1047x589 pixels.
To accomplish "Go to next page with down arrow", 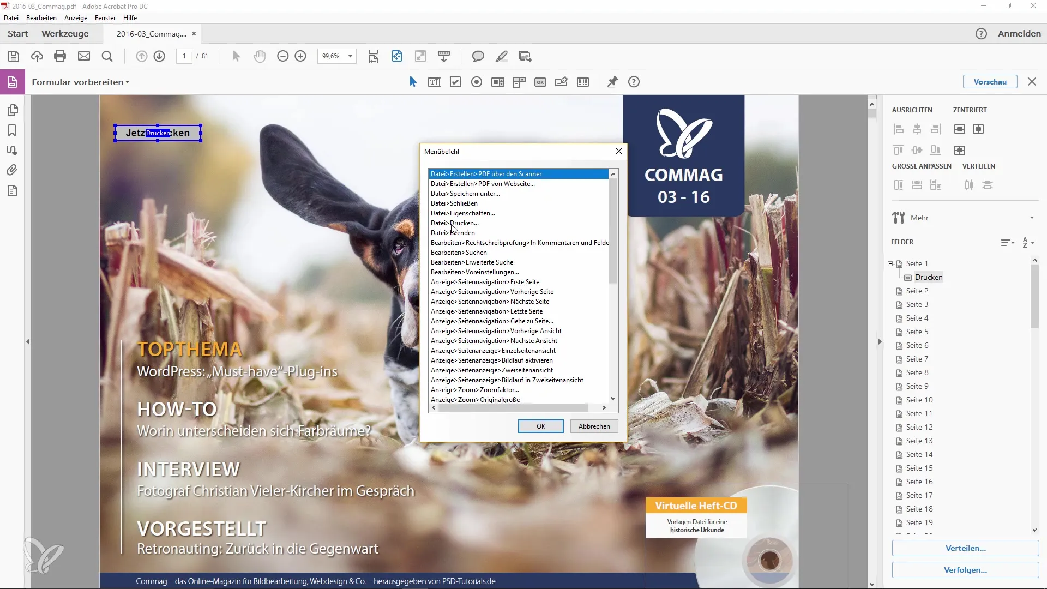I will click(x=159, y=56).
